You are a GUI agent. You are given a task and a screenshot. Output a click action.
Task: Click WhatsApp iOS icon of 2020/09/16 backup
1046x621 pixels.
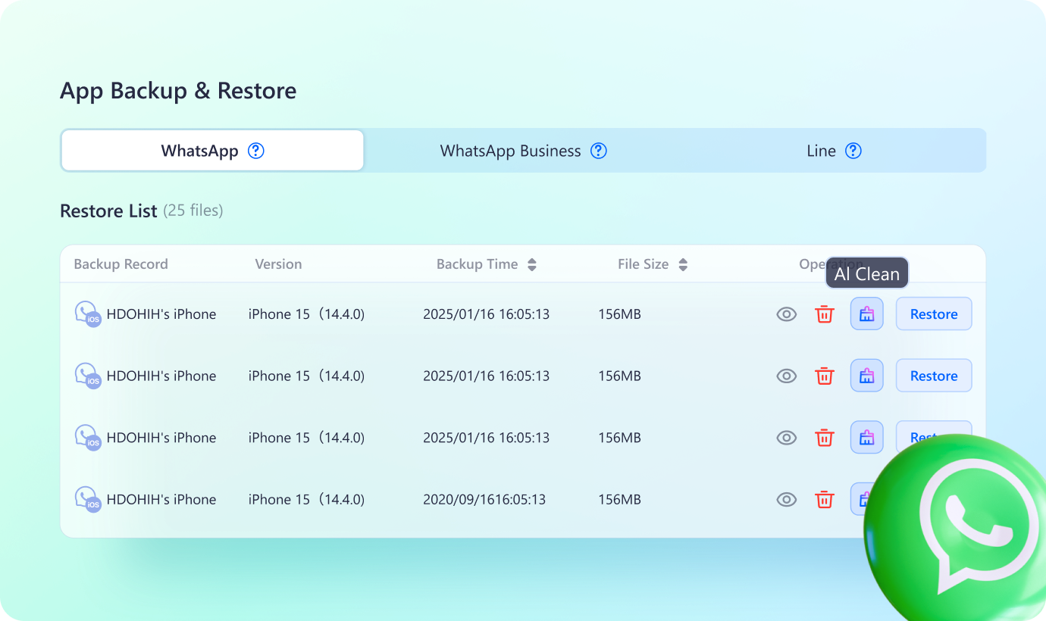tap(88, 499)
